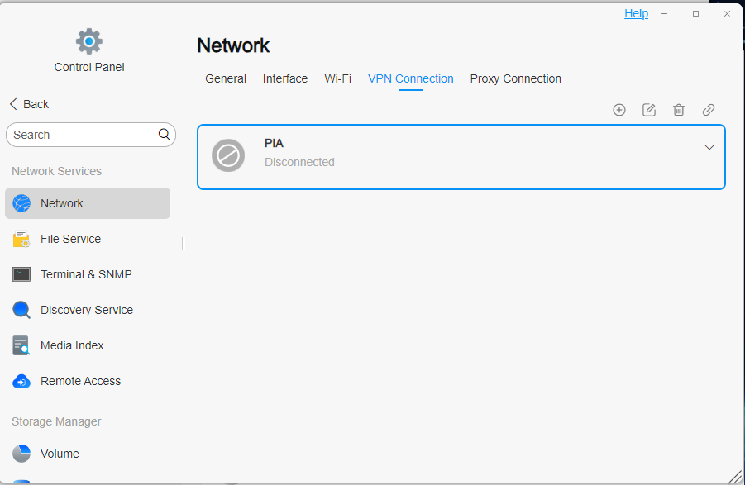Click the Remote Access cloud icon
This screenshot has height=485, width=745.
click(x=21, y=381)
